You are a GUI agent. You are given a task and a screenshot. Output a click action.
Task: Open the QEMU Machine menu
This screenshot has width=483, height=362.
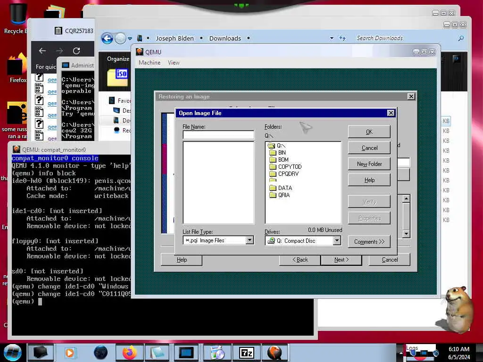point(150,63)
